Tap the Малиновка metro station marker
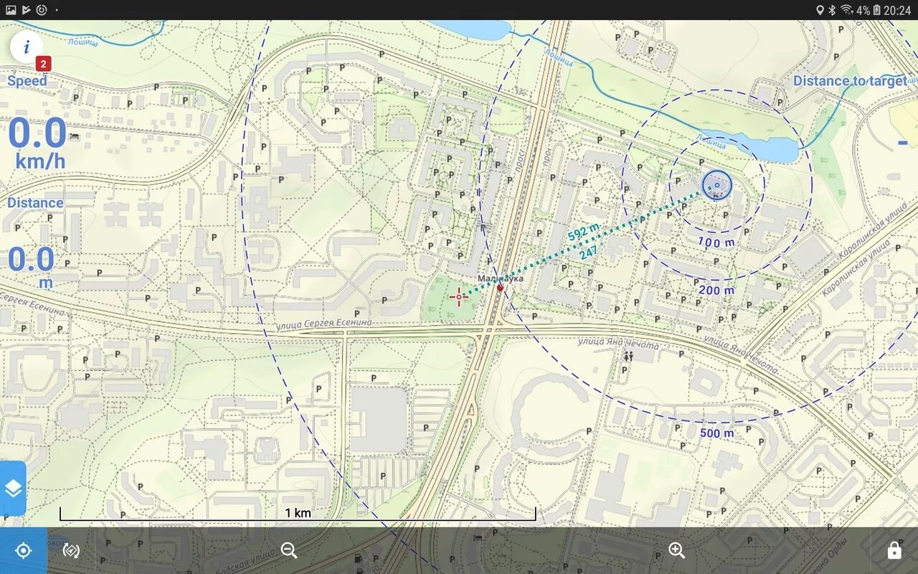 coord(501,287)
